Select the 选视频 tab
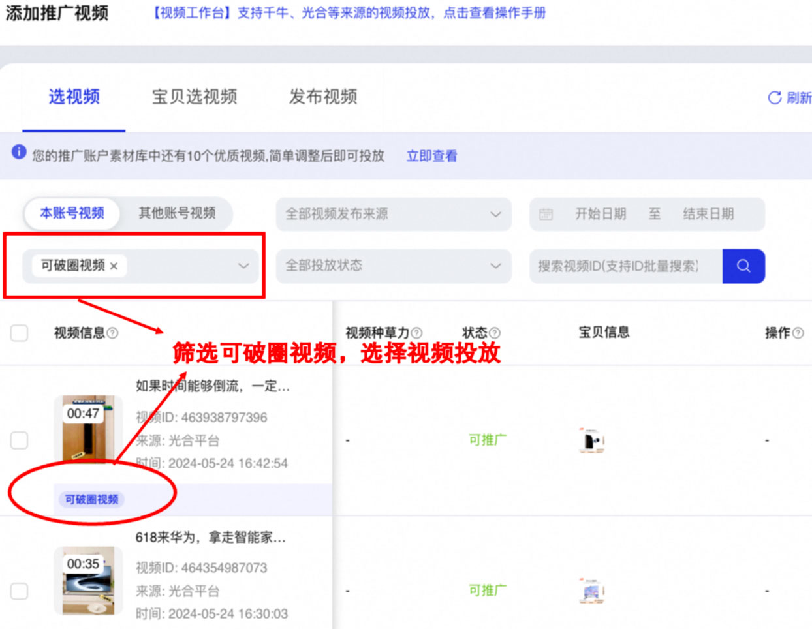The width and height of the screenshot is (812, 629). point(74,97)
